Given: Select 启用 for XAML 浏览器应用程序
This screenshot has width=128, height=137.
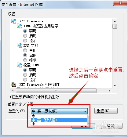Looking at the screenshot, I should coord(25,36).
